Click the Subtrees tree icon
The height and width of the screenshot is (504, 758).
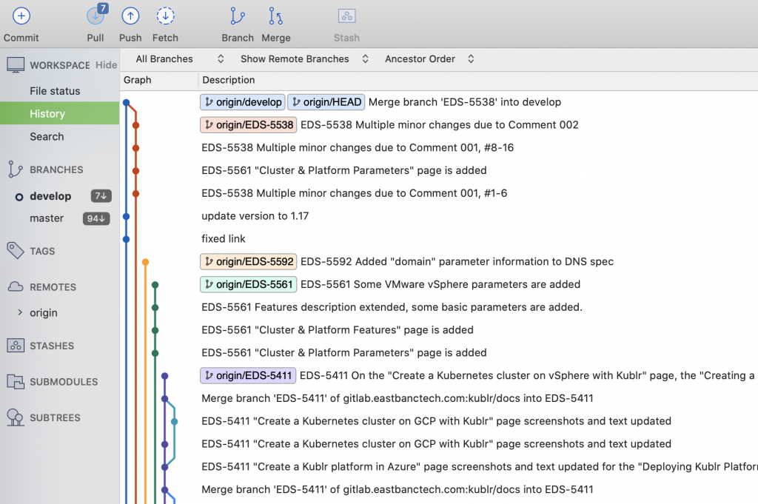pyautogui.click(x=15, y=417)
